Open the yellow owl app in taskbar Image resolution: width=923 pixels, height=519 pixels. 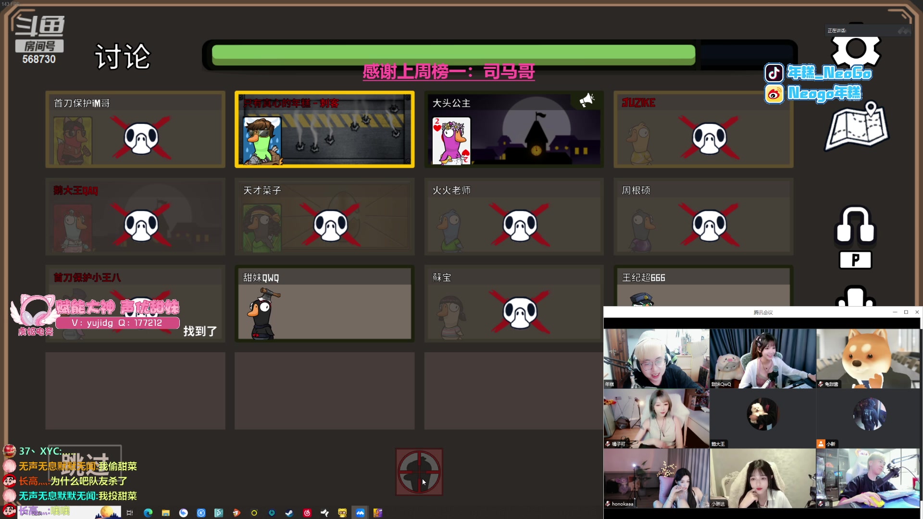(342, 513)
